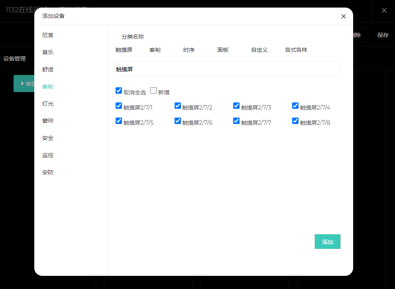Screen dimensions: 395x289
Task: Select the 面板 category tab
Action: tap(223, 50)
